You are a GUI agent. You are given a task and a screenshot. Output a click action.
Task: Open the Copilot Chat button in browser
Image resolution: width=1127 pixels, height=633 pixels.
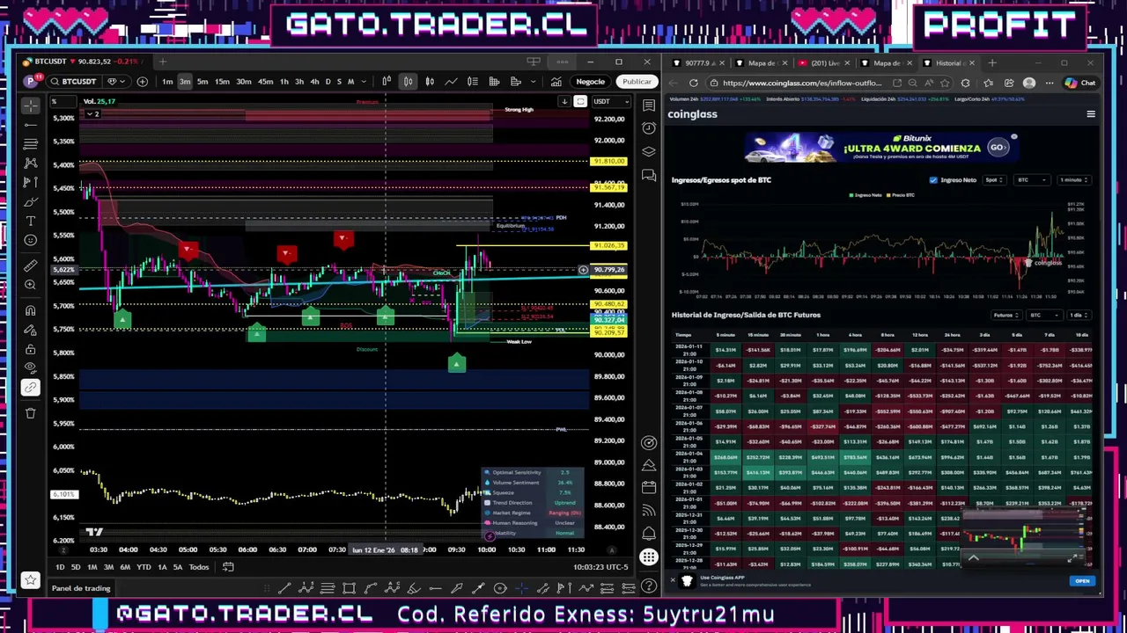1079,83
